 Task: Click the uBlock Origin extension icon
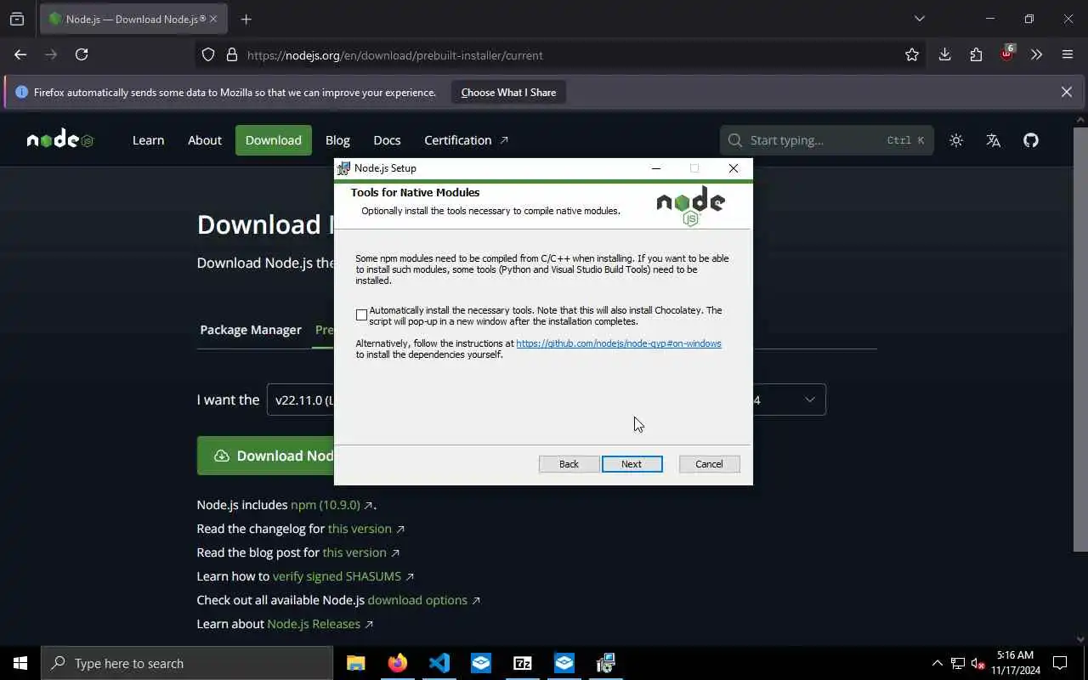(1006, 54)
